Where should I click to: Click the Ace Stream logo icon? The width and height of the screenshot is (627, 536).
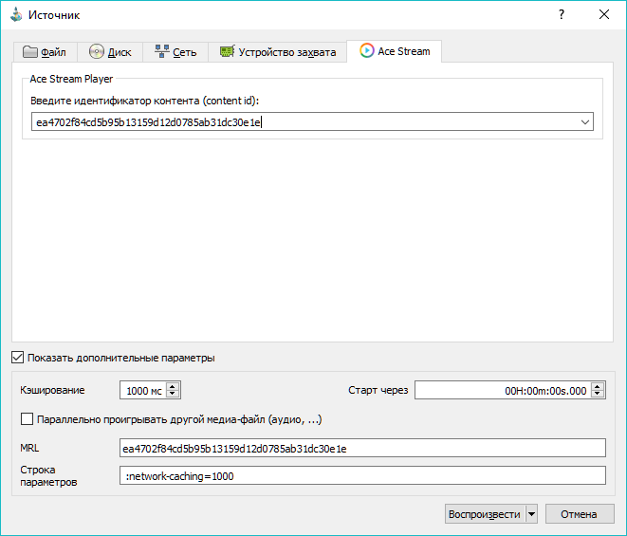tap(366, 51)
